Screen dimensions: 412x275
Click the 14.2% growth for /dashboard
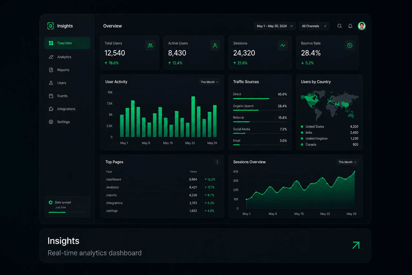click(x=210, y=179)
